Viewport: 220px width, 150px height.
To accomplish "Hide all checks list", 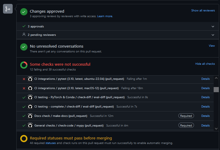I will (x=205, y=64).
